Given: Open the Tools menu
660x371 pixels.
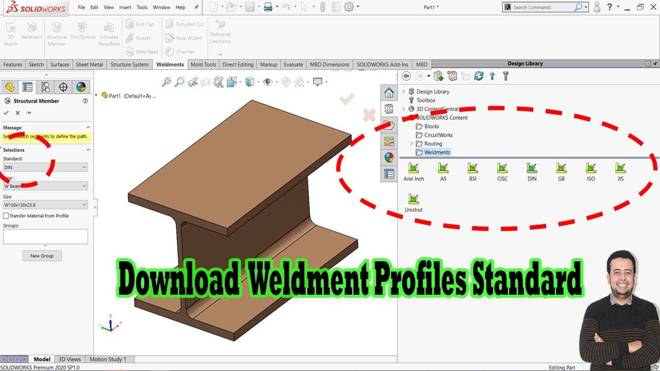Looking at the screenshot, I should [142, 7].
